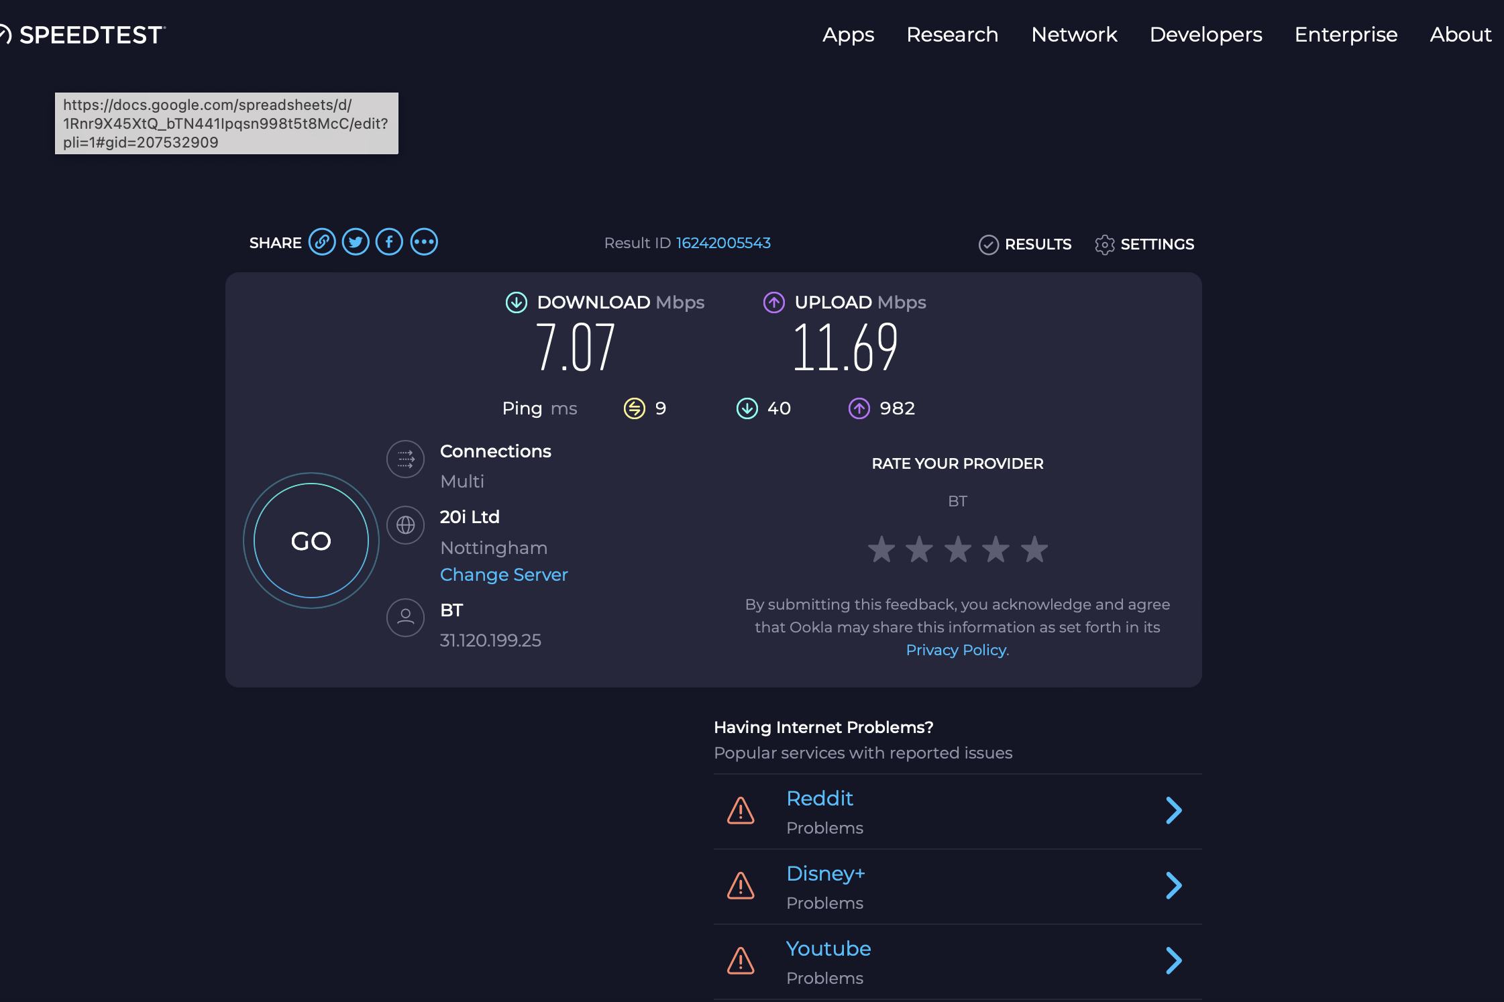The width and height of the screenshot is (1504, 1002).
Task: Open the Apps menu item
Action: [x=848, y=35]
